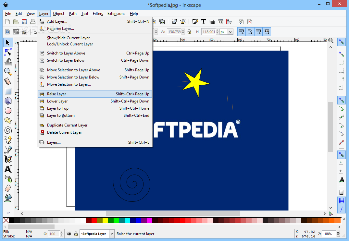Click the yellow star on canvas
Image resolution: width=349 pixels, height=241 pixels.
coord(196,82)
